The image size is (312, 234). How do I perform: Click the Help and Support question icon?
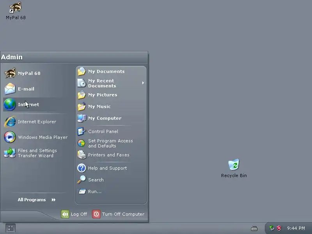point(82,168)
